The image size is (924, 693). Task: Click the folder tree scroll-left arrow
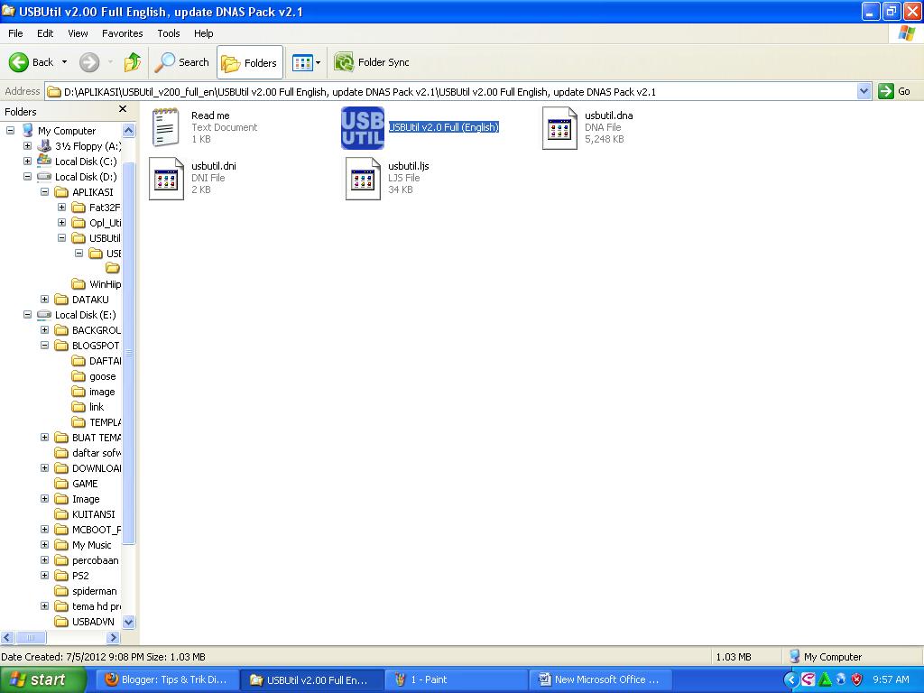click(x=7, y=638)
